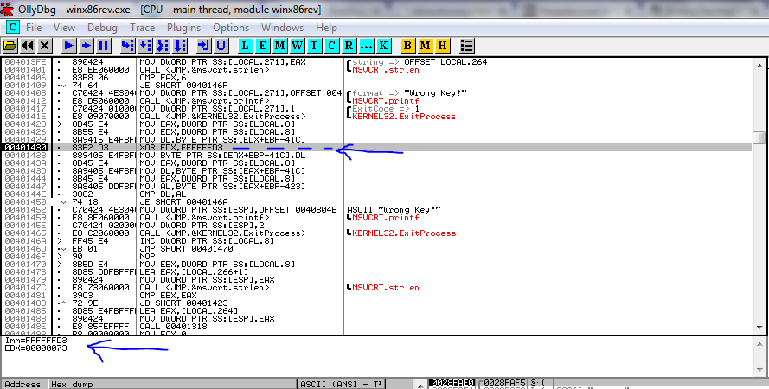
Task: Select address 00401430 in disassembly
Action: [25, 148]
